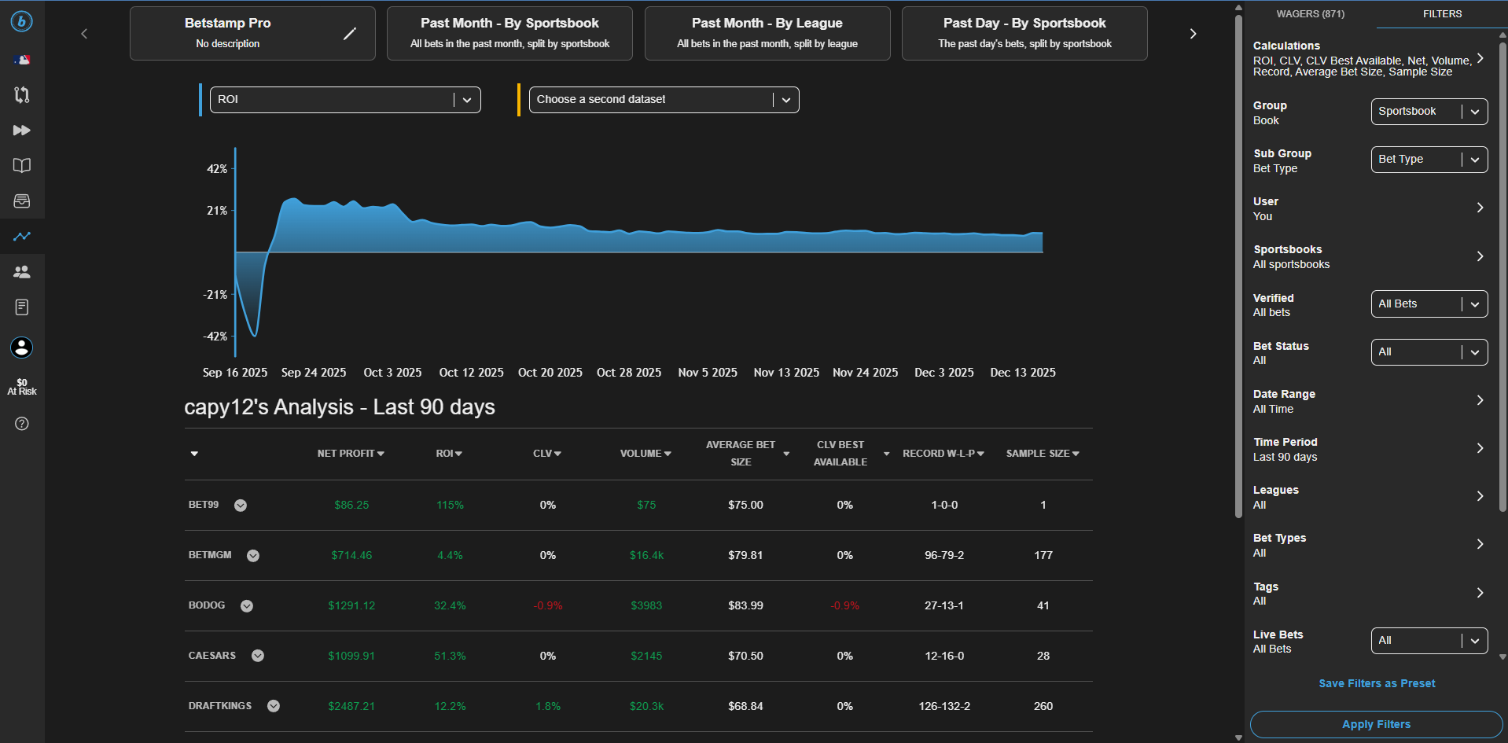This screenshot has width=1508, height=743.
Task: Expand the BETMGM sportsbook row details
Action: tap(253, 555)
